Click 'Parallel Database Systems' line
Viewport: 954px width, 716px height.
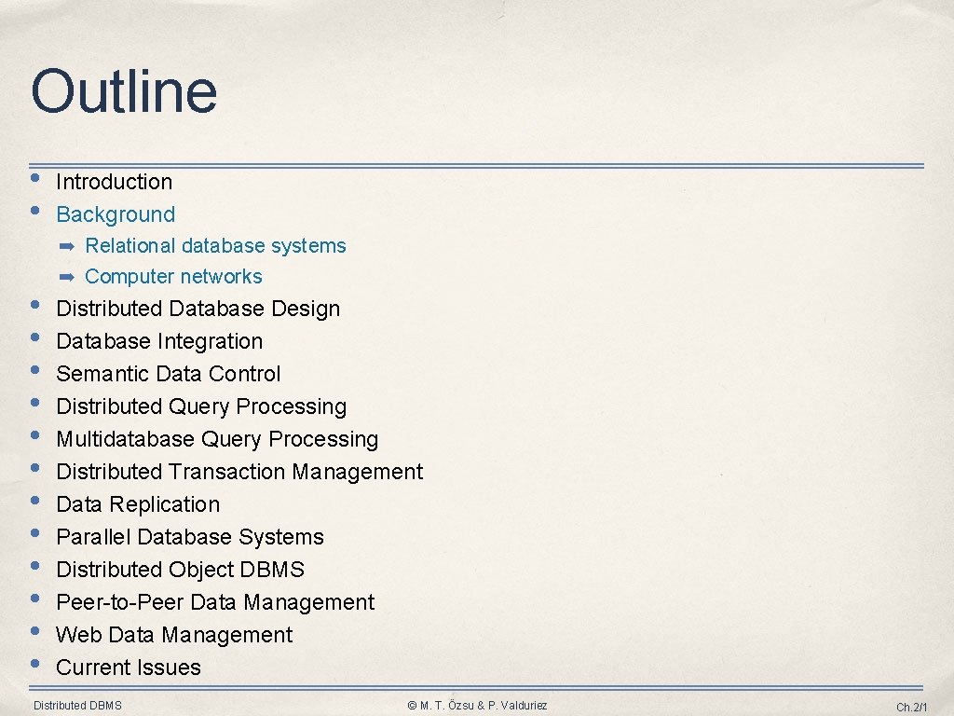(190, 538)
